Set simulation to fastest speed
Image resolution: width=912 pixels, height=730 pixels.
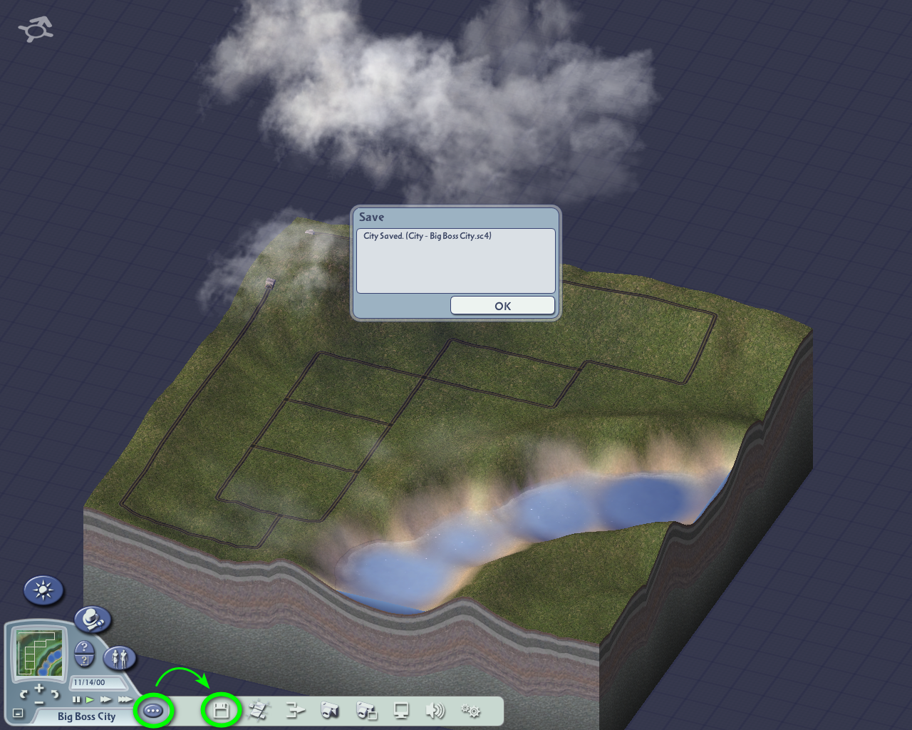125,699
